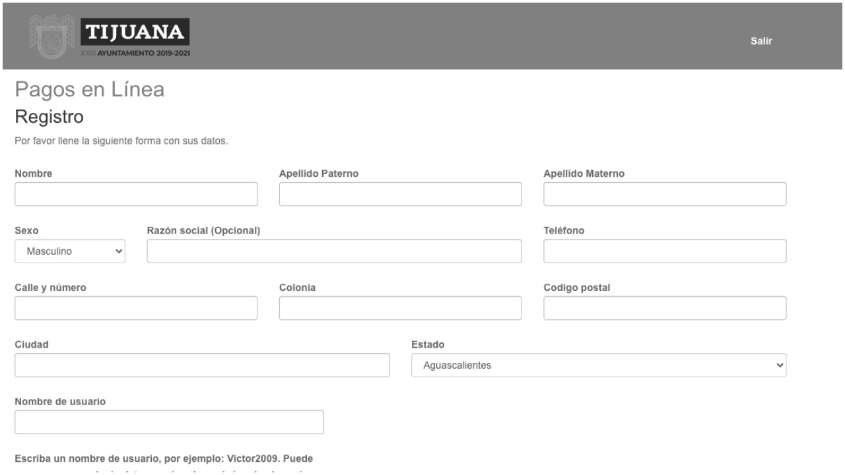Expand the Estado dropdown showing Aguascalientes
Image resolution: width=845 pixels, height=475 pixels.
598,365
